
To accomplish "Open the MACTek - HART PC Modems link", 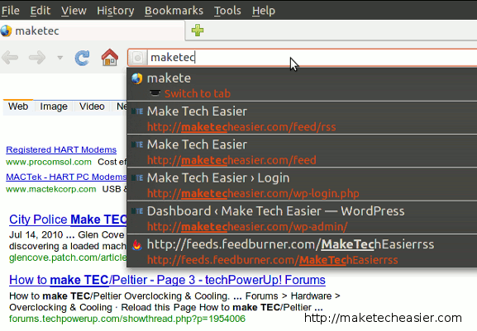I will (x=66, y=177).
